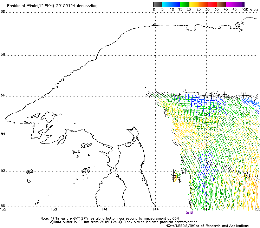The image size is (260, 228).
Task: Select the gray 0–5 knots legend swatch
Action: pyautogui.click(x=157, y=4)
